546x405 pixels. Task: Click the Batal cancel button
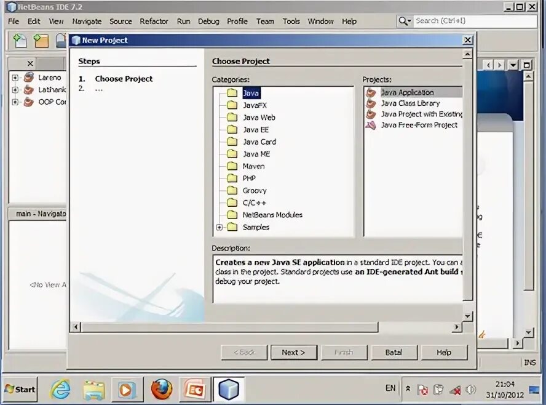click(394, 352)
